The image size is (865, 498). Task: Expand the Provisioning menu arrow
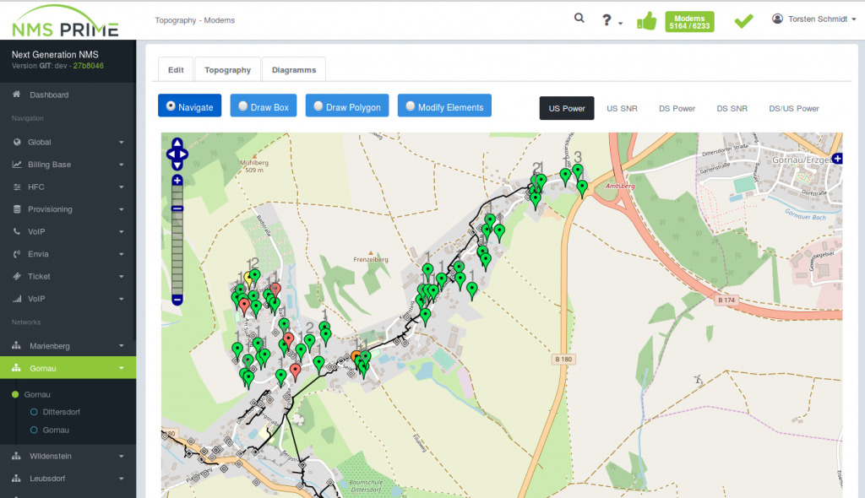(122, 209)
